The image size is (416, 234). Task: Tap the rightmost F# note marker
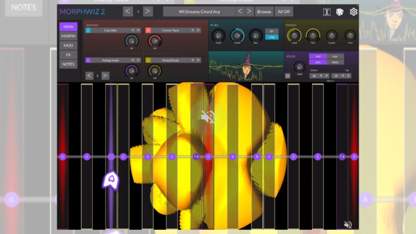[x=342, y=157]
